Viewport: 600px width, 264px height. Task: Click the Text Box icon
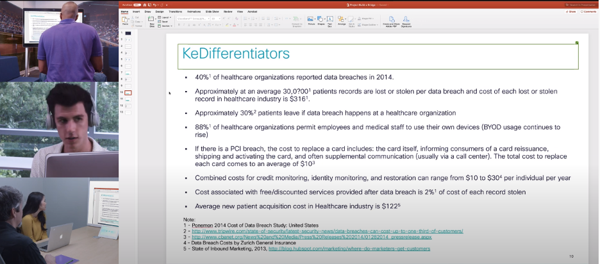point(329,21)
